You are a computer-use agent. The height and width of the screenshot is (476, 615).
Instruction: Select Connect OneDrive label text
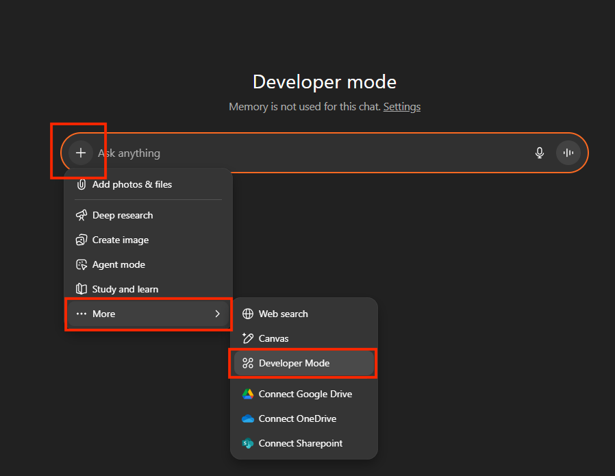297,418
